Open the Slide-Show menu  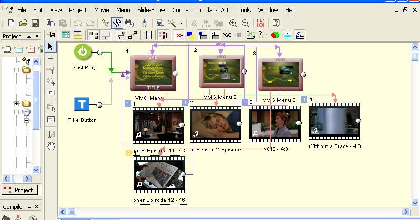[x=151, y=10]
